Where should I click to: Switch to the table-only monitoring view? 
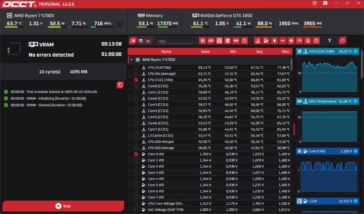coord(141,41)
